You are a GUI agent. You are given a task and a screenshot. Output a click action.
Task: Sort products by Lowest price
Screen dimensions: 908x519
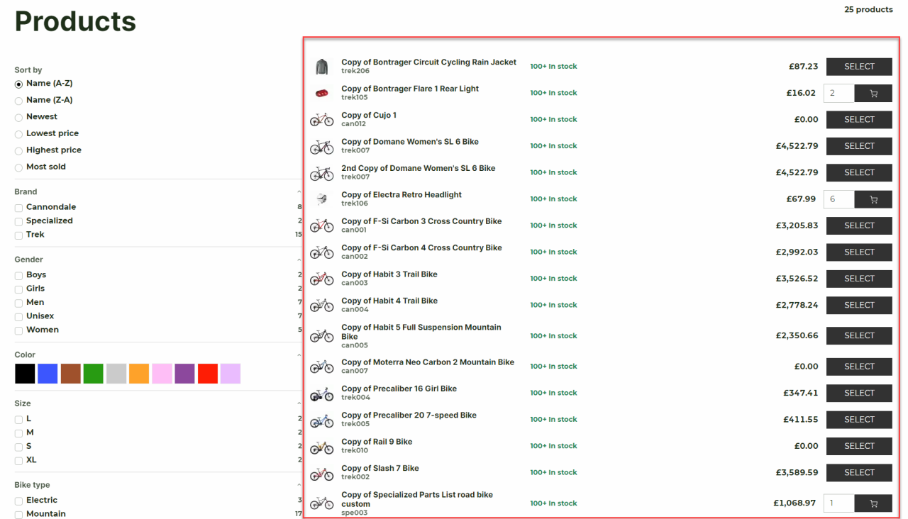(x=19, y=134)
